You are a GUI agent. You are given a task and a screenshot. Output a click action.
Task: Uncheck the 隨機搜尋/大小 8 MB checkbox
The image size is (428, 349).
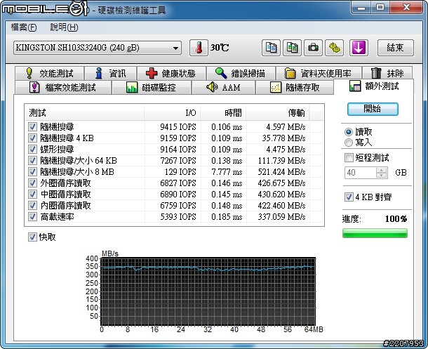(x=32, y=171)
